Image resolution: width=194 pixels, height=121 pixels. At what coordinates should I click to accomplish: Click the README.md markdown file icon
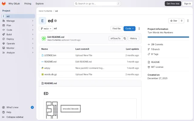[42, 62]
